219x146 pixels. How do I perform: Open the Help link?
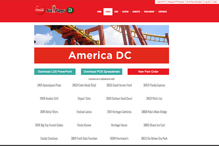tap(215, 2)
